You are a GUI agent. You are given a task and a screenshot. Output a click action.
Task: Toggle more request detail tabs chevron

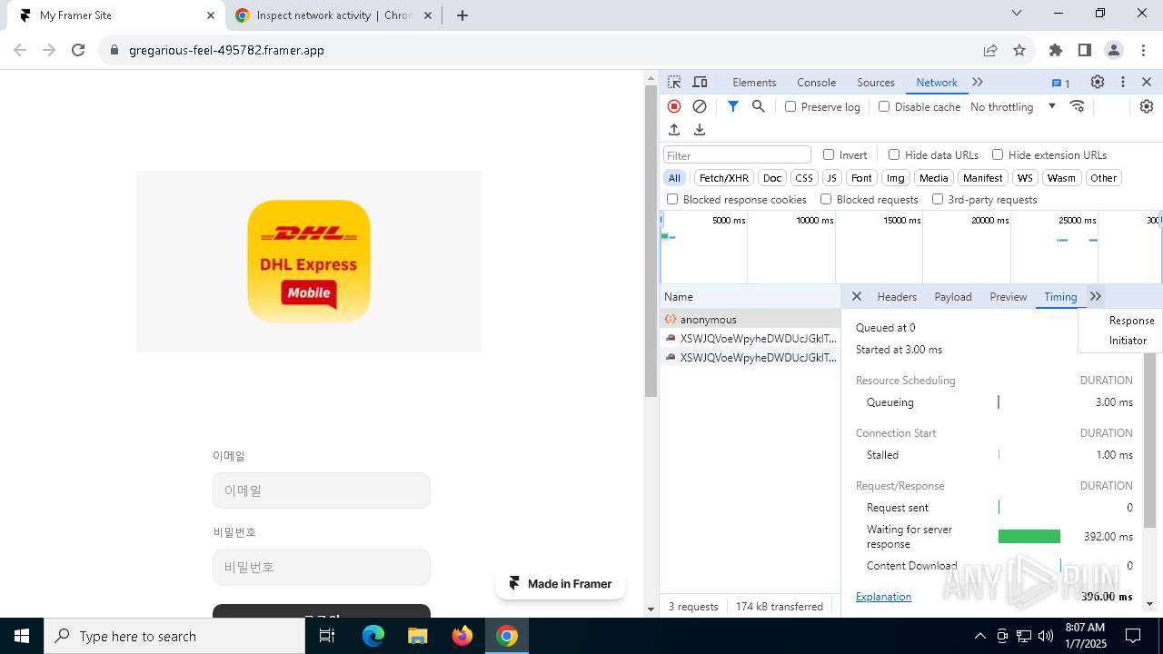[1096, 296]
